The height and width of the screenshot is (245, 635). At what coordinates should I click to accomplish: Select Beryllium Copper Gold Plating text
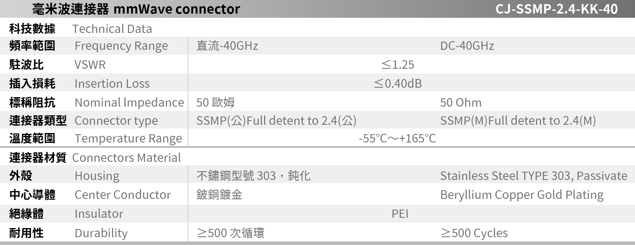click(x=522, y=194)
